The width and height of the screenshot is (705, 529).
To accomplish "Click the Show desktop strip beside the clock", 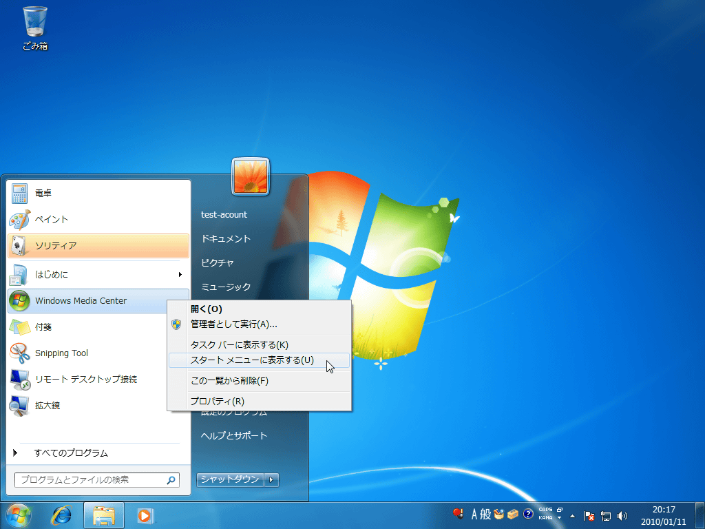I will click(699, 515).
